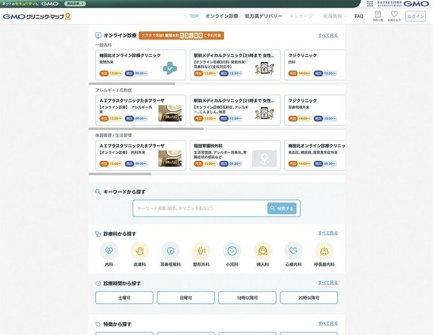Image resolution: width=433 pixels, height=335 pixels.
Task: Open the reservation list calendar icon
Action: pyautogui.click(x=378, y=16)
